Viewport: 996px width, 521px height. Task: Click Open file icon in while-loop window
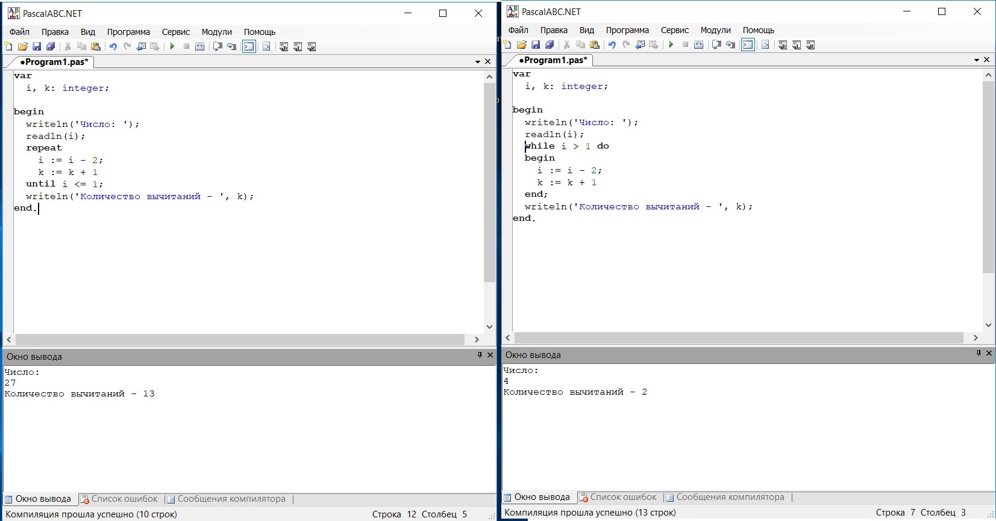522,45
